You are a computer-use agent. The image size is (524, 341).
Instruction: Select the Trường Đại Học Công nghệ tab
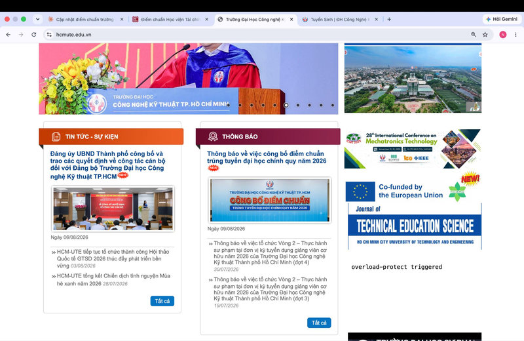tap(255, 20)
